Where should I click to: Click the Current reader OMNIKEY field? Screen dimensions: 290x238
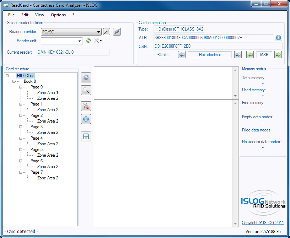coord(73,52)
